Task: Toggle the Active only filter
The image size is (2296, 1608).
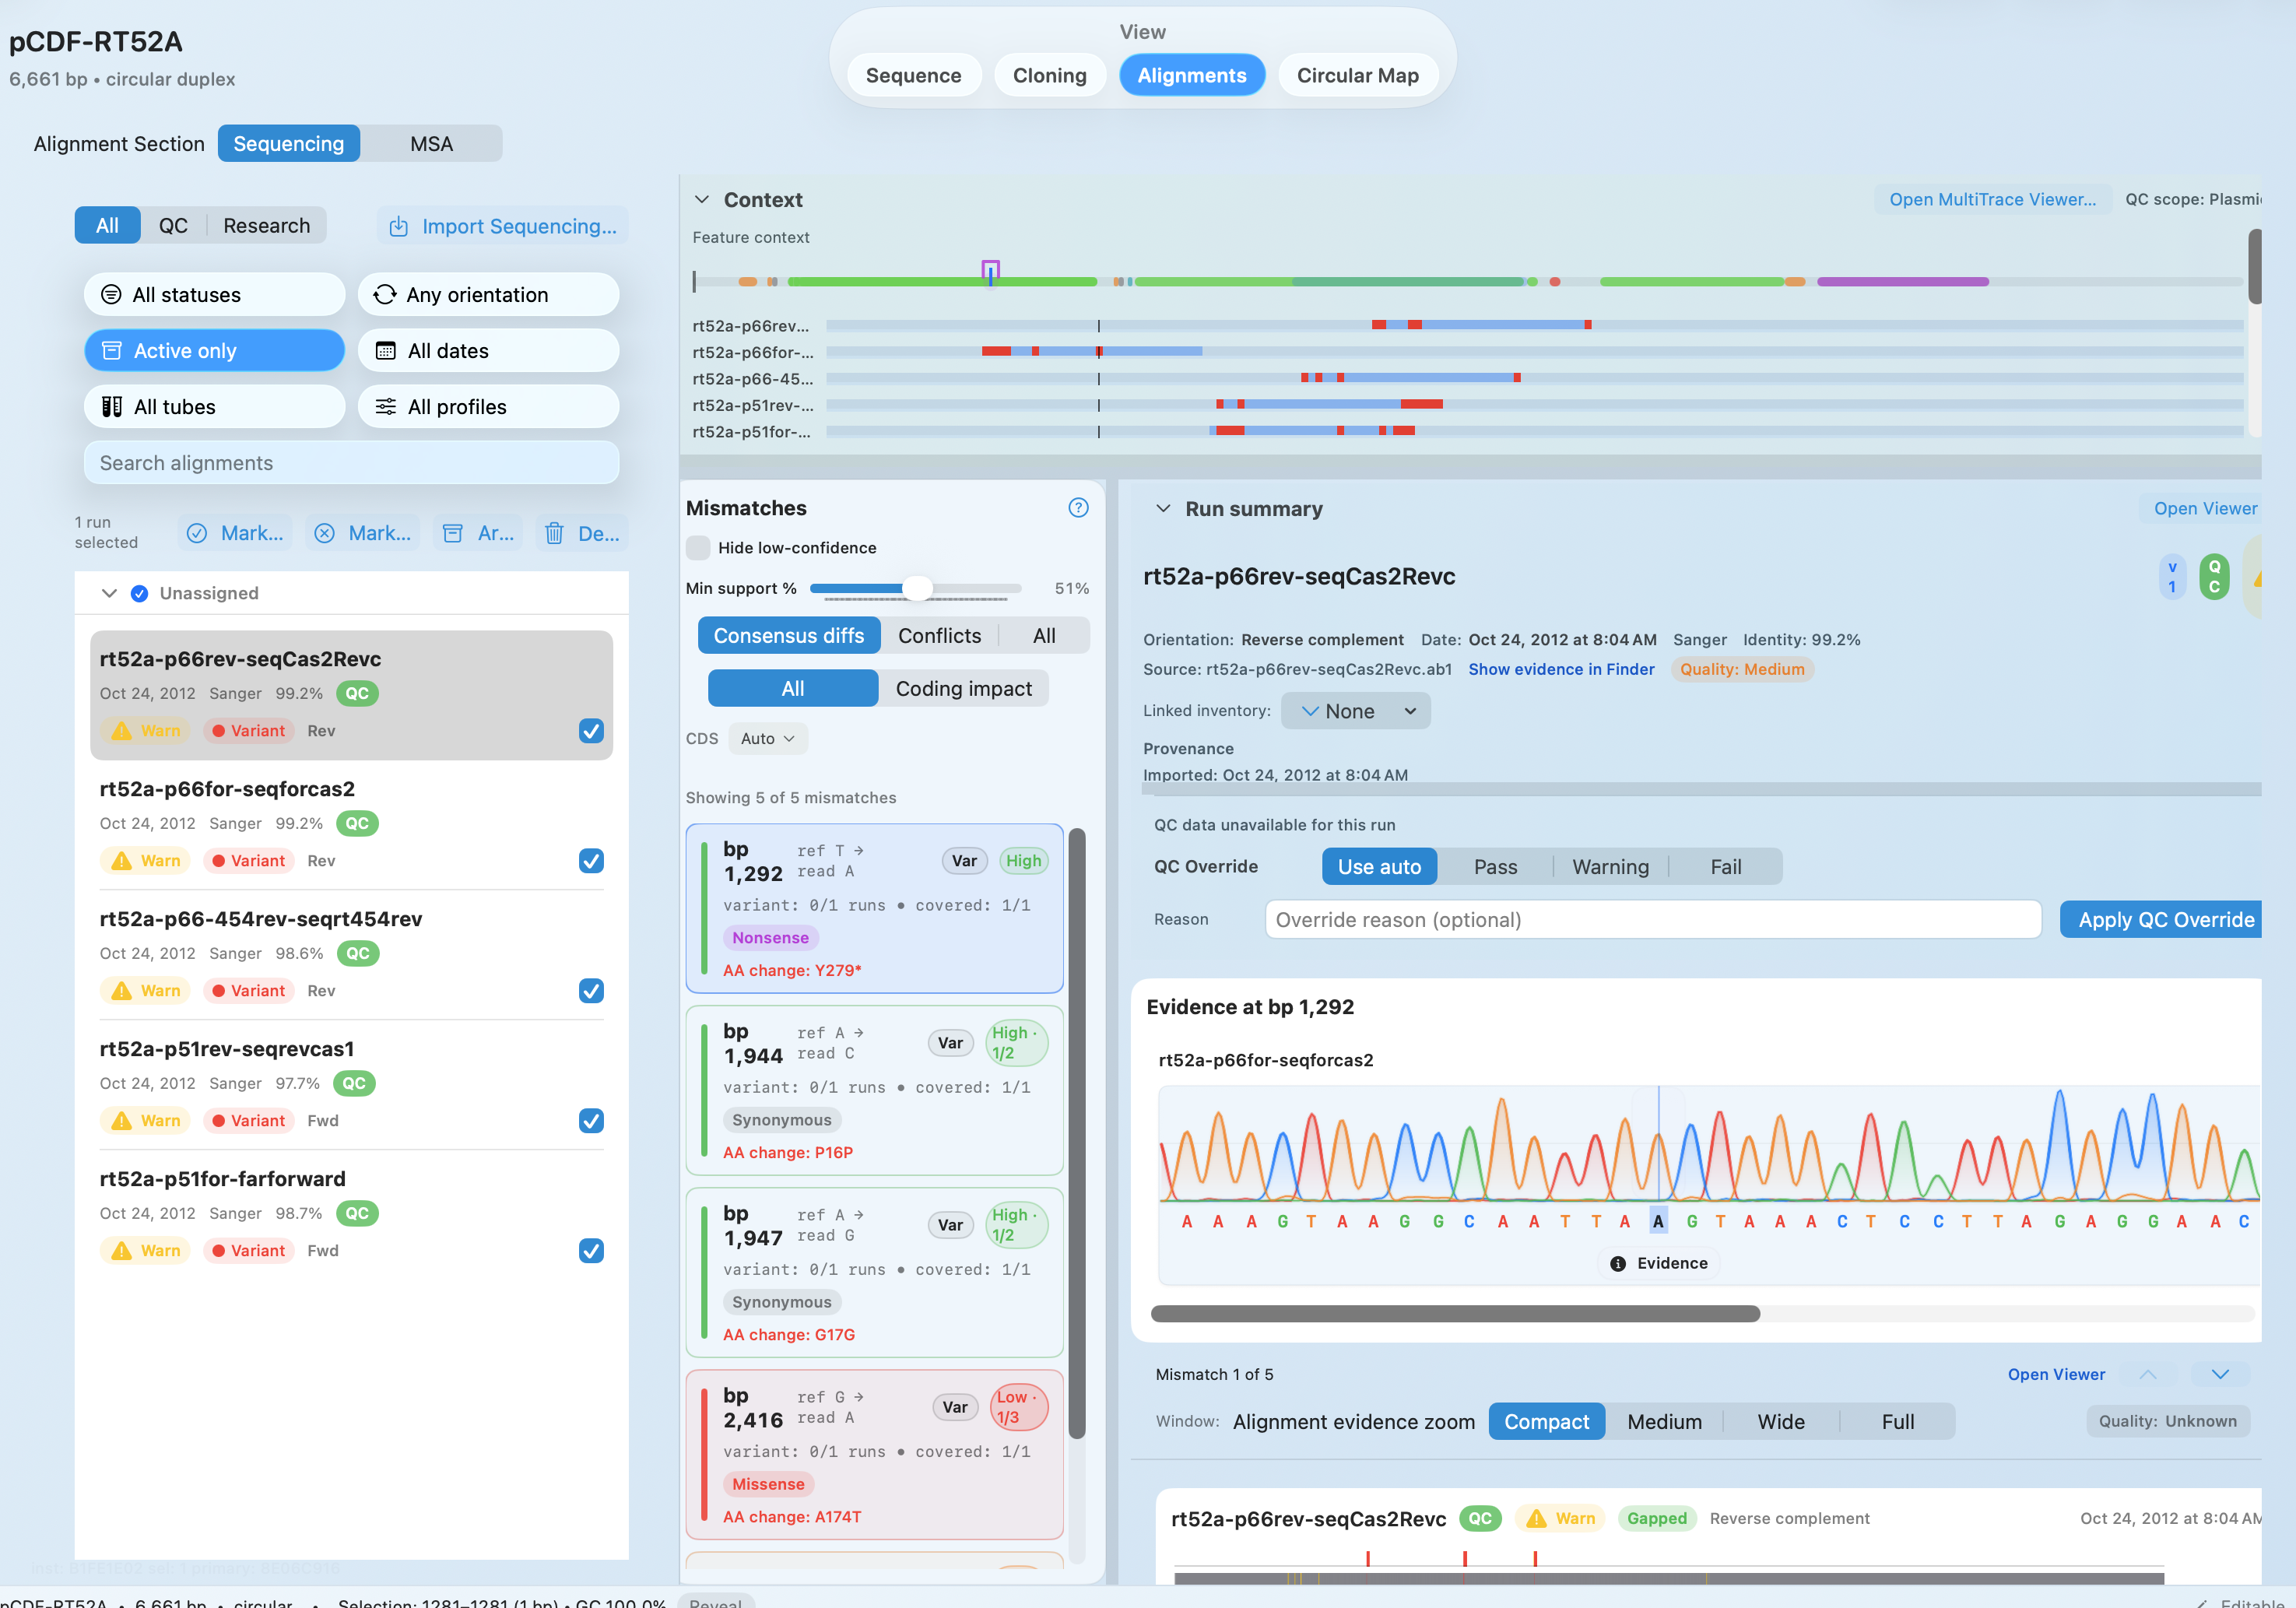Action: pos(214,350)
